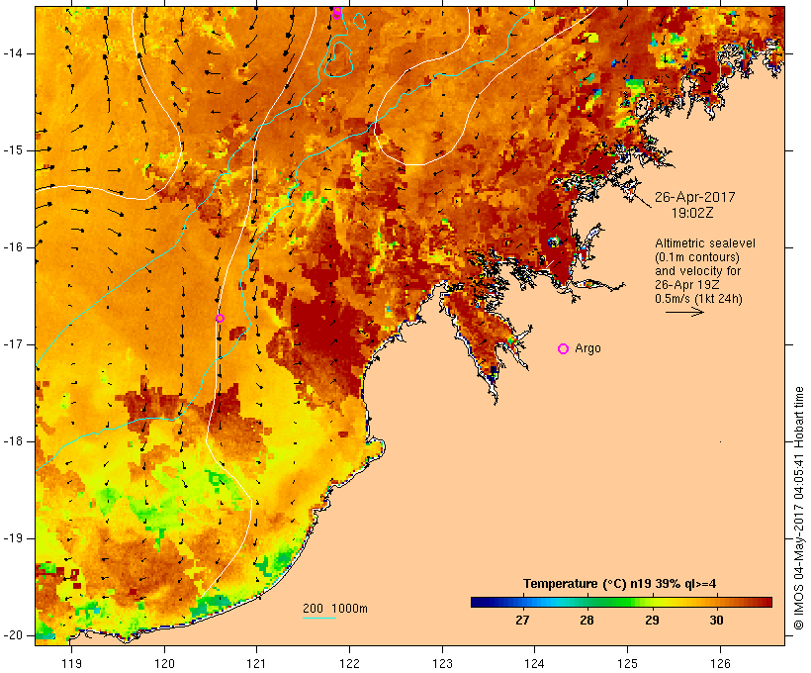Image resolution: width=811 pixels, height=673 pixels.
Task: Click the '0.5m/s (1kt 24h)' scale text
Action: tap(698, 299)
